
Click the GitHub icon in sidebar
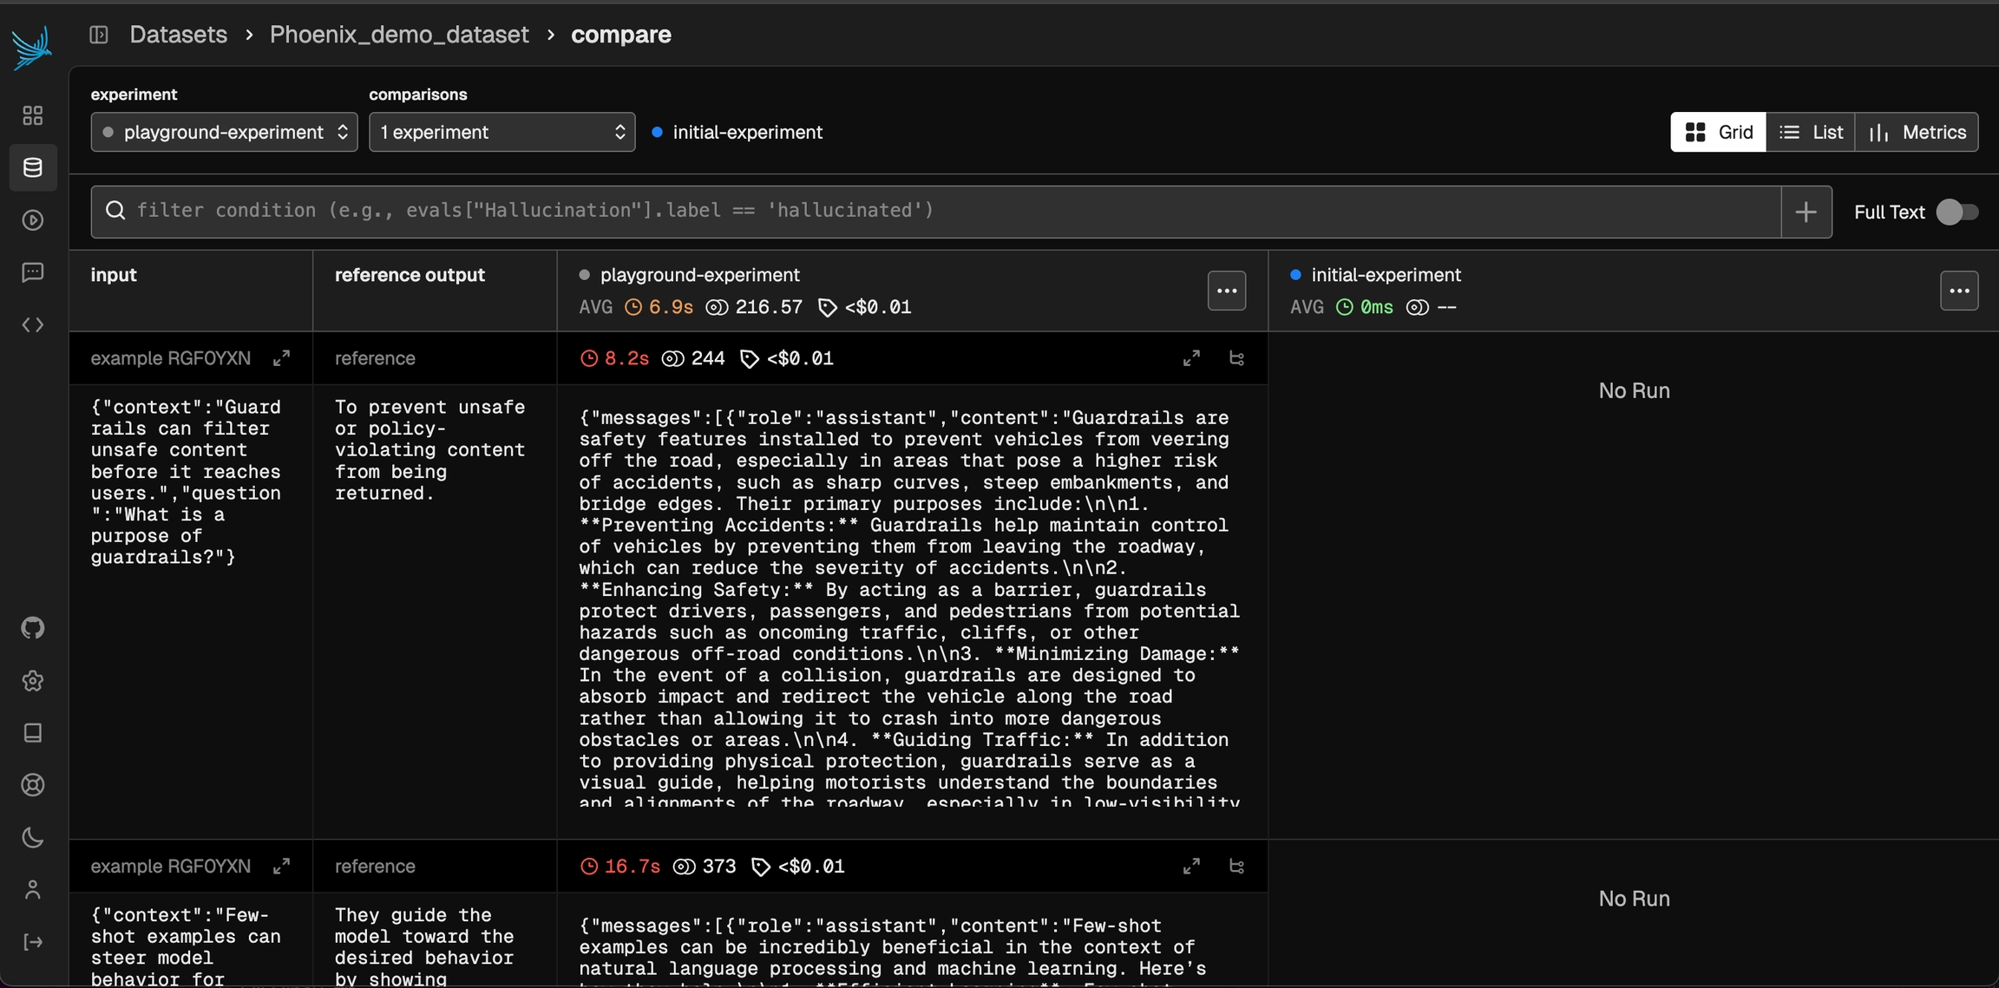(33, 627)
